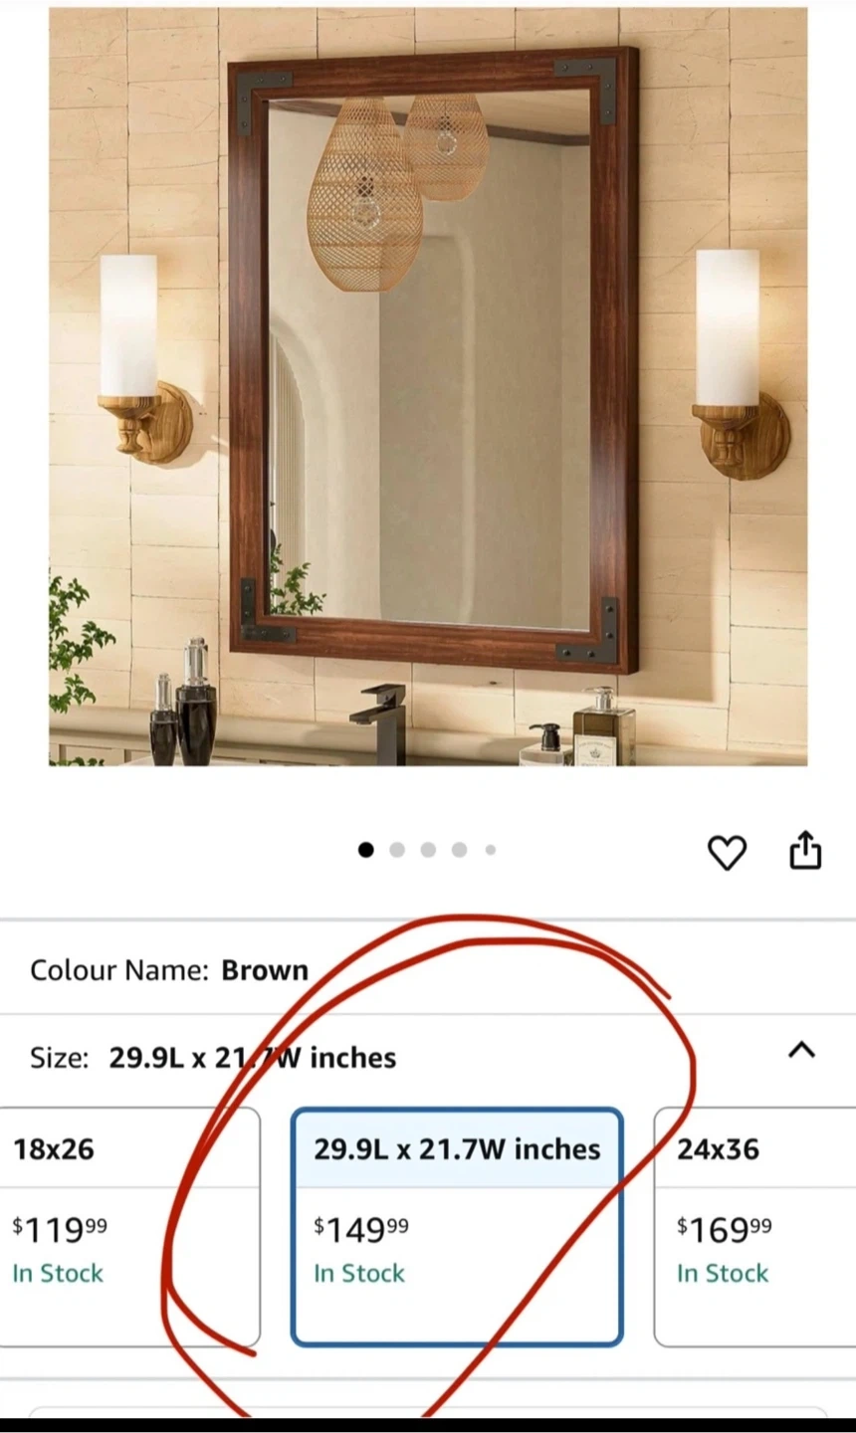Tap In Stock under 24x36
This screenshot has height=1433, width=856.
tap(723, 1273)
